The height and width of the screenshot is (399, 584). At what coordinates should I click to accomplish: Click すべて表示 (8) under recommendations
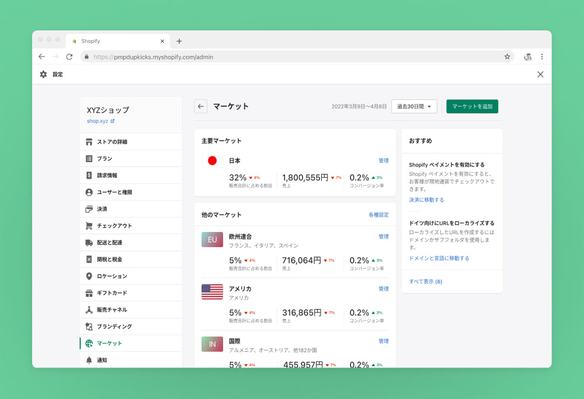point(426,282)
